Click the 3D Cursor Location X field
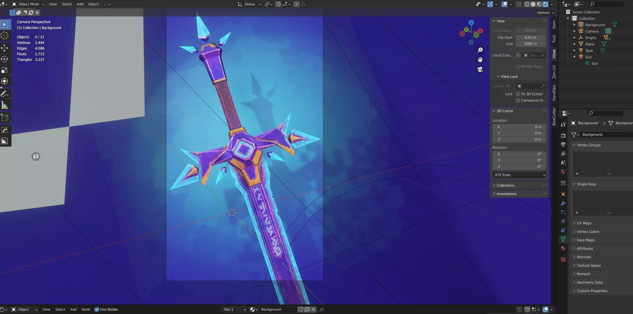633x314 pixels. point(519,127)
